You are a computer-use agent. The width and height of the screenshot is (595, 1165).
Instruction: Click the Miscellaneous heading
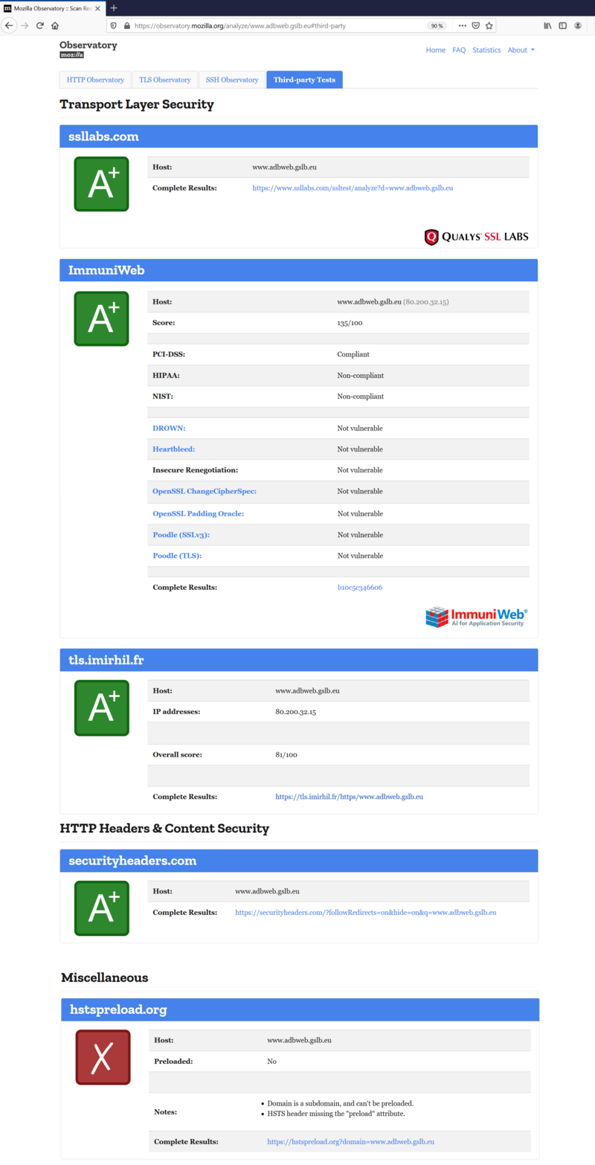[x=104, y=978]
